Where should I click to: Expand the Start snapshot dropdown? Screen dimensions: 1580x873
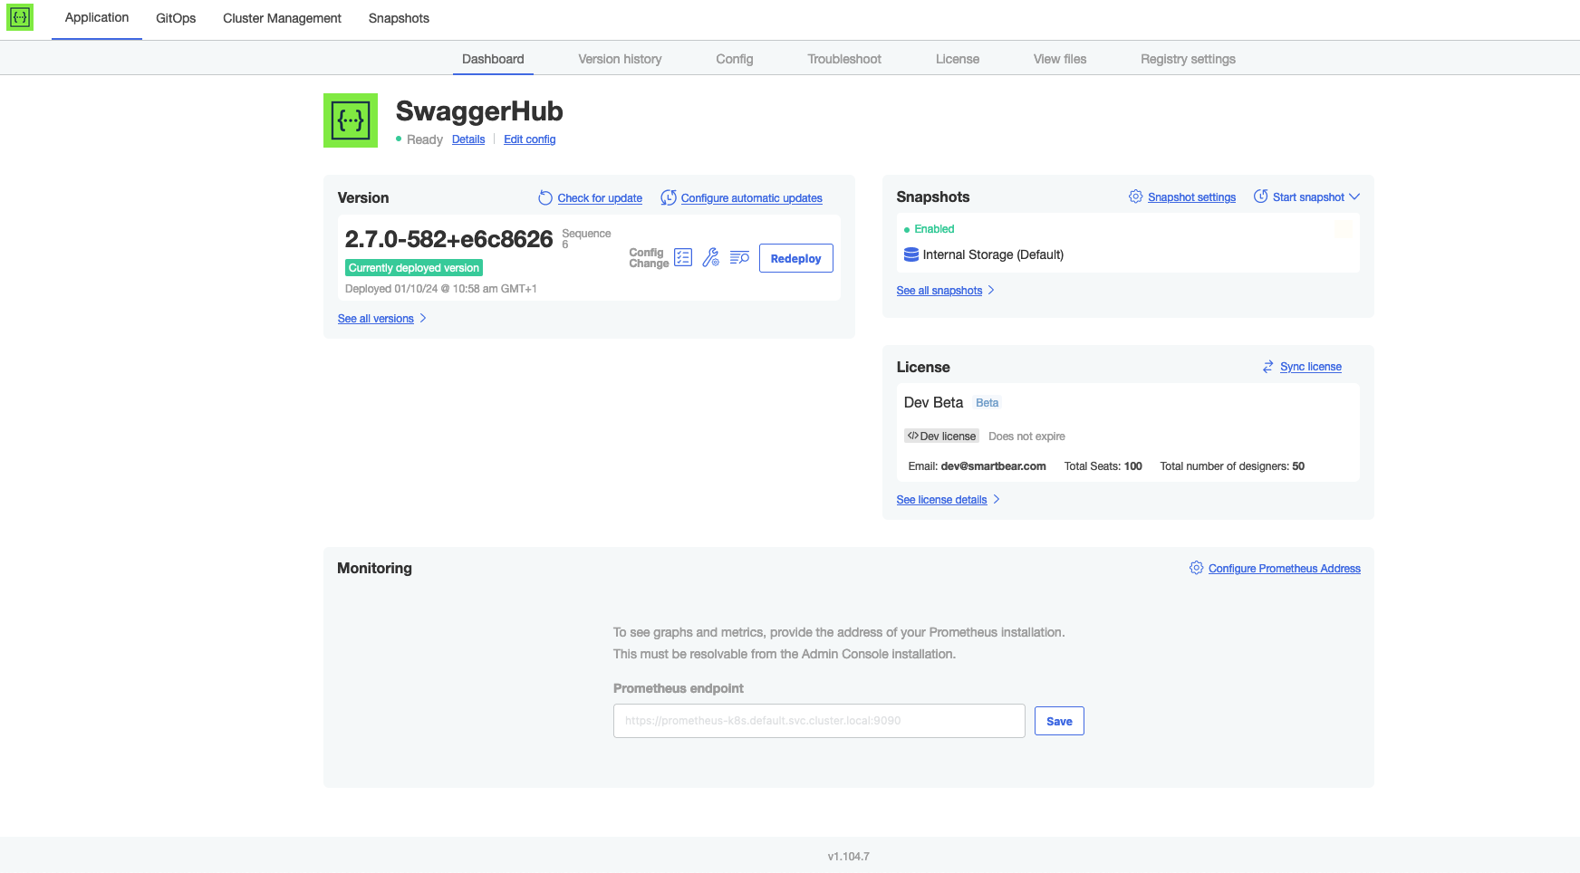coord(1354,197)
